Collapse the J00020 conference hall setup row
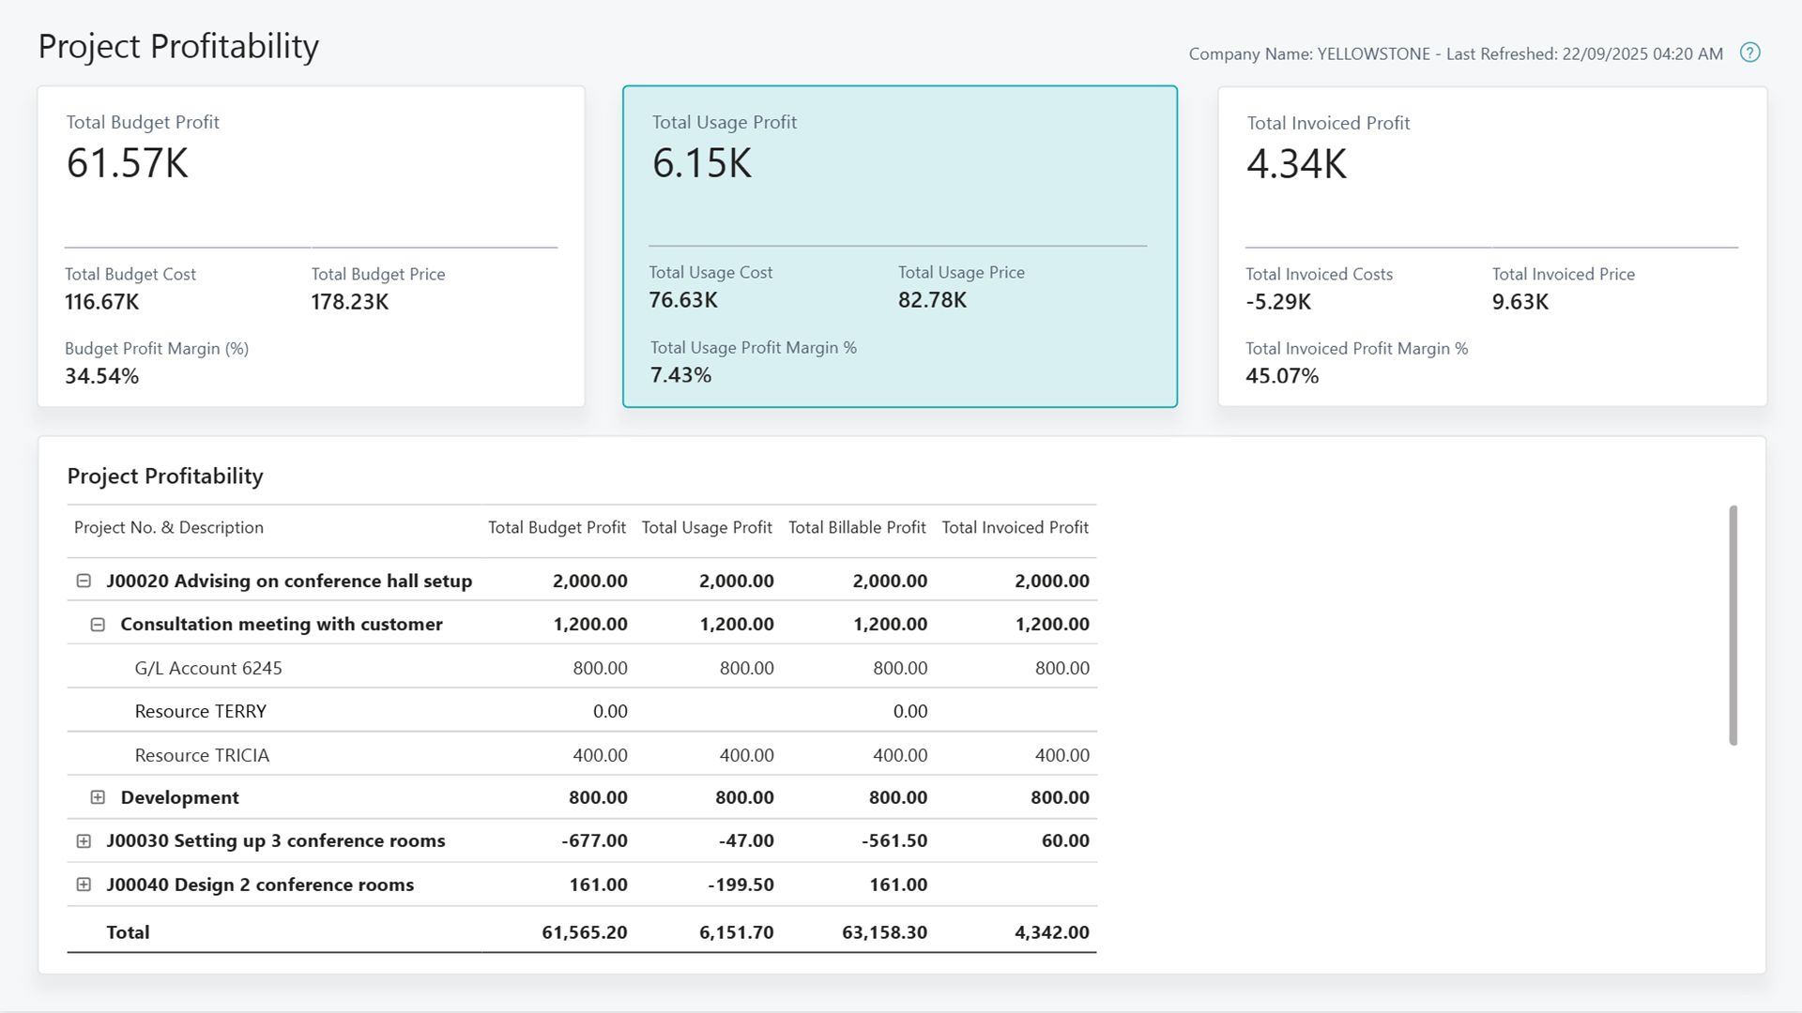Image resolution: width=1802 pixels, height=1013 pixels. [83, 580]
